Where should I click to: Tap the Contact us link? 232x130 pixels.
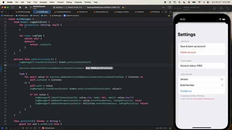[x=186, y=91]
